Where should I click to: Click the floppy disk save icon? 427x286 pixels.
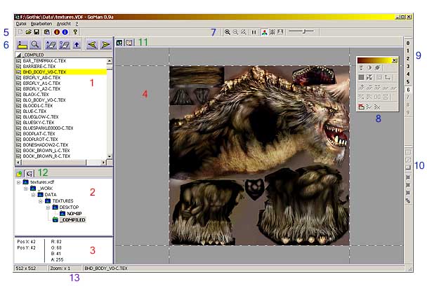pyautogui.click(x=37, y=32)
